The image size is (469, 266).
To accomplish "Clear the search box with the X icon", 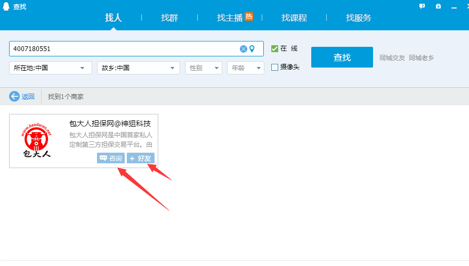I will click(x=244, y=49).
